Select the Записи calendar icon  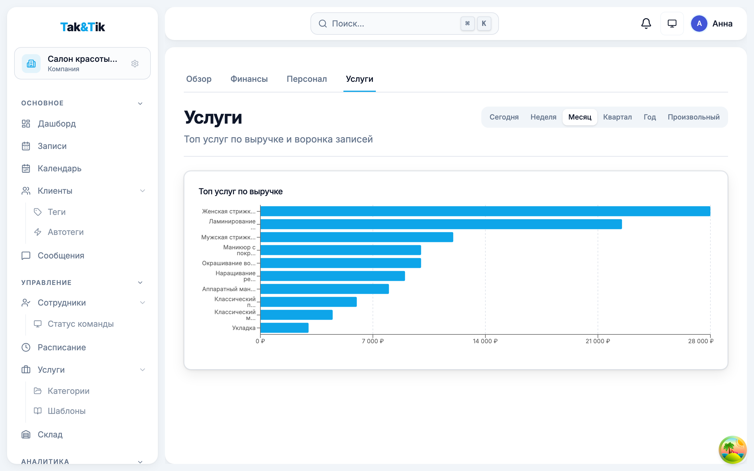tap(26, 146)
